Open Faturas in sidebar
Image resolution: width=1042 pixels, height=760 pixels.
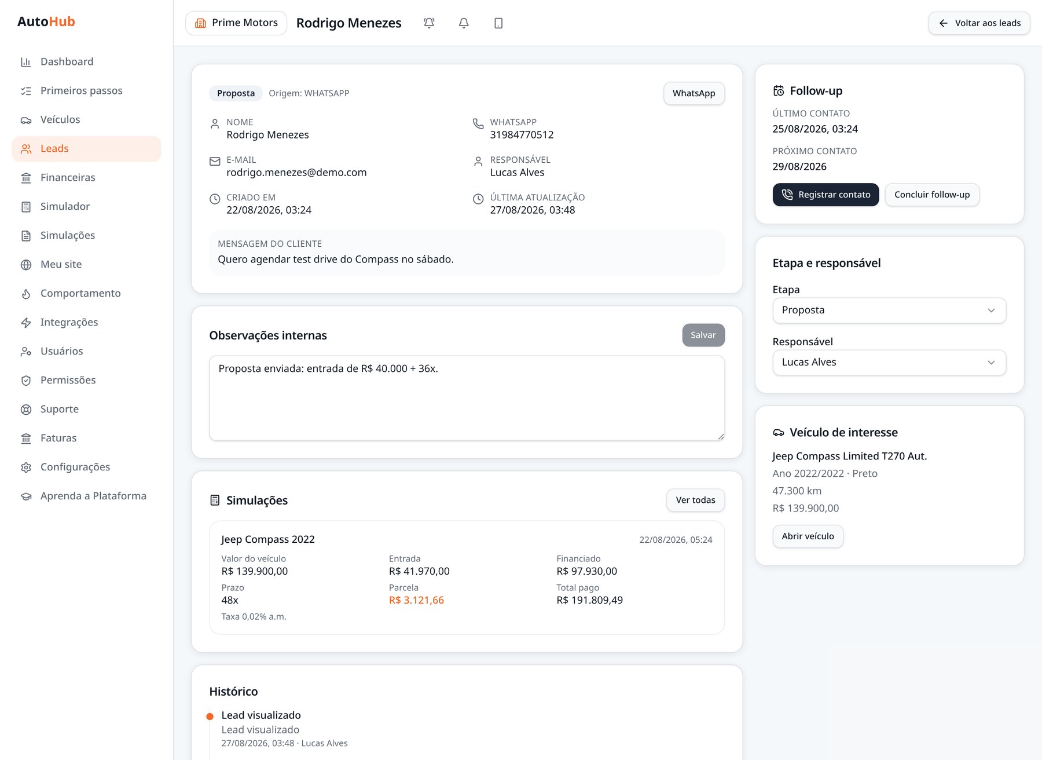86,439
